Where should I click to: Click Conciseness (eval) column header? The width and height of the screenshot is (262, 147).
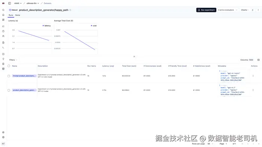click(x=152, y=66)
